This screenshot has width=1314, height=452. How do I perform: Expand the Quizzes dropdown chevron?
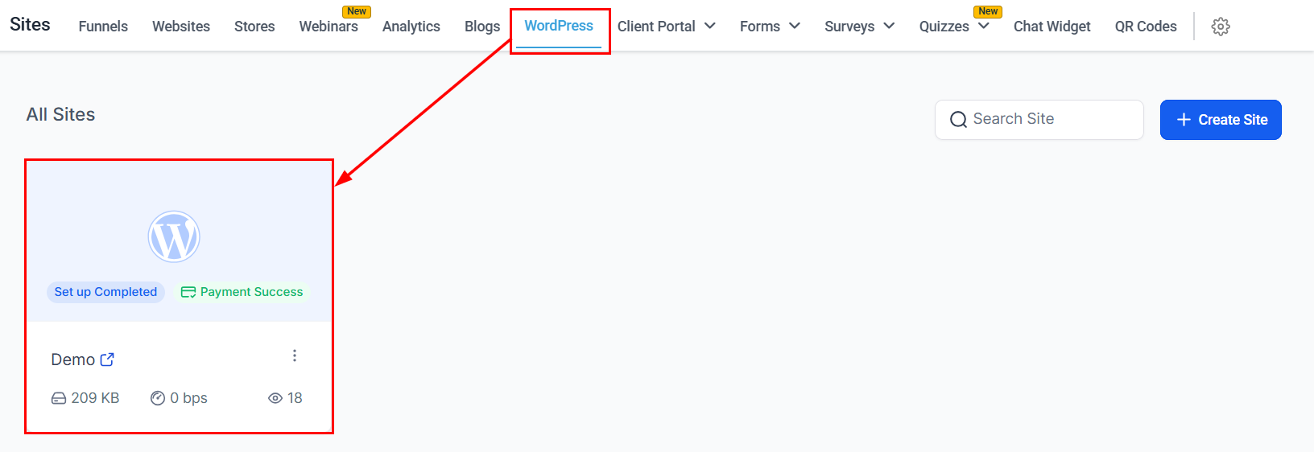point(984,27)
